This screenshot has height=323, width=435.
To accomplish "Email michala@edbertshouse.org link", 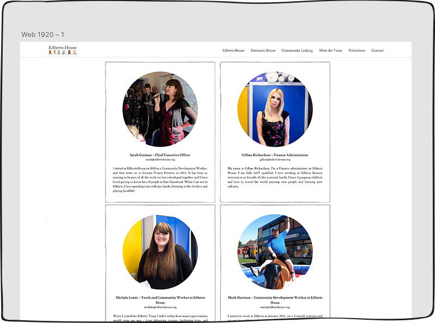I will [x=160, y=307].
